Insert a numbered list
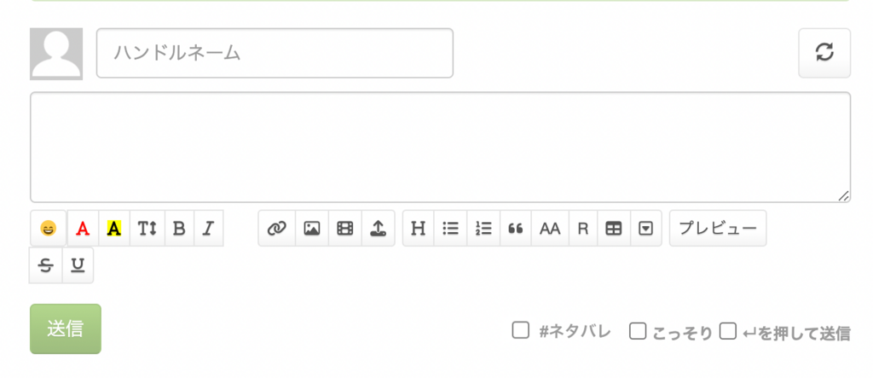The height and width of the screenshot is (378, 873). coord(484,228)
